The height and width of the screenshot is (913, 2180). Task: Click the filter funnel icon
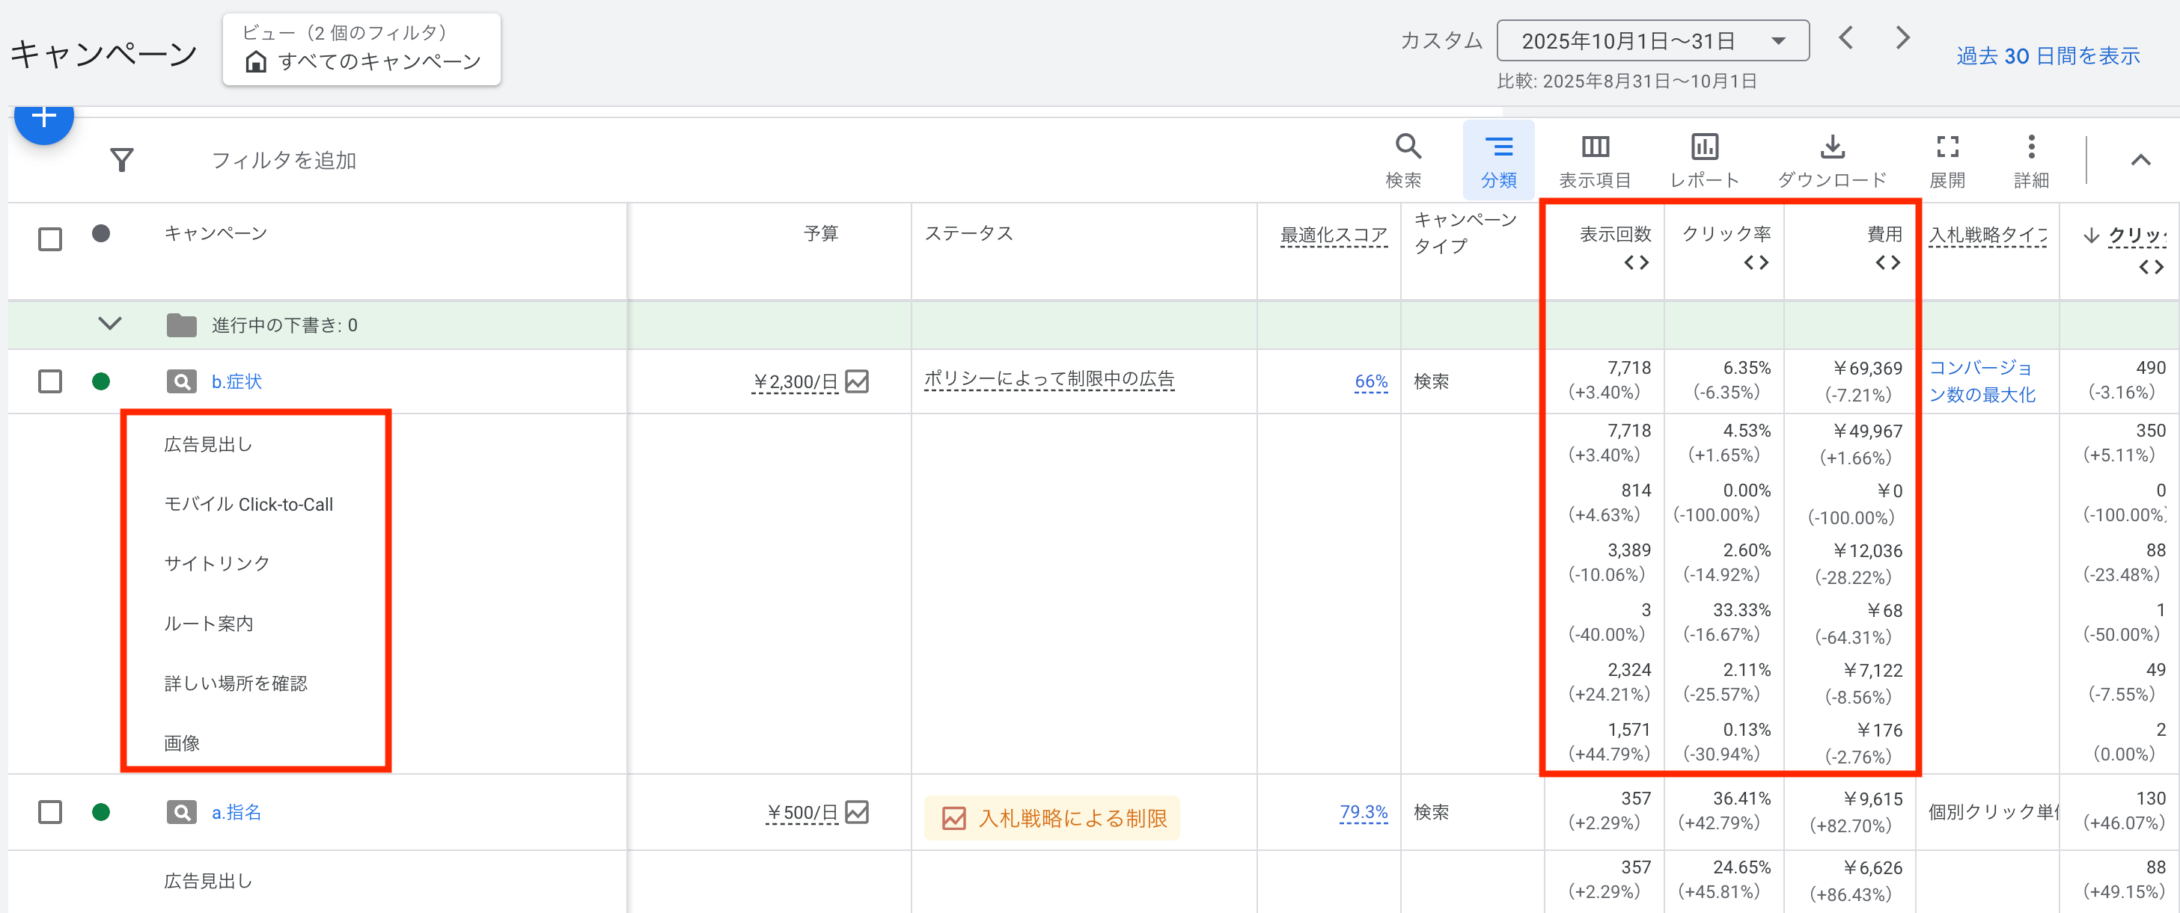click(122, 160)
